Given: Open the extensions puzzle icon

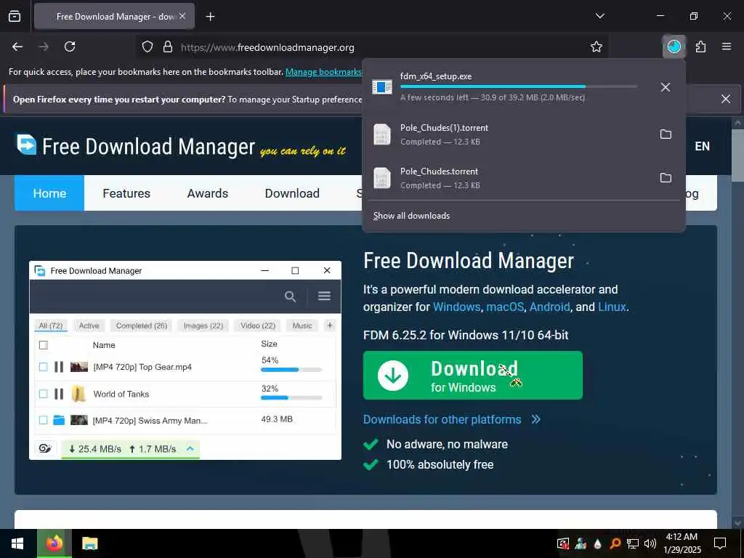Looking at the screenshot, I should point(700,47).
